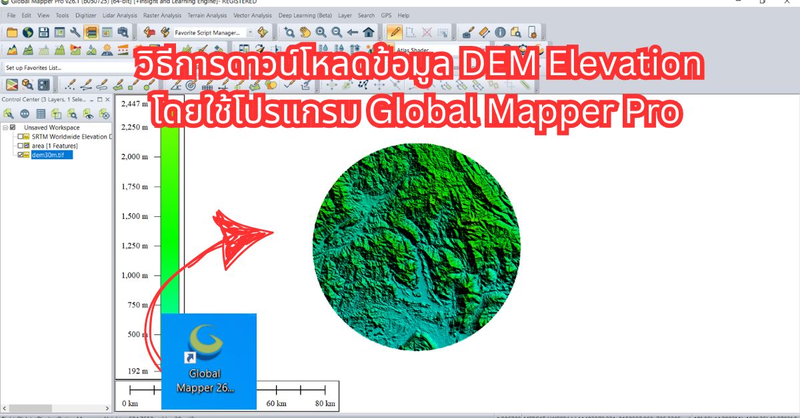Uncheck the dem30m.tif layer checkbox
Viewport: 800px width, 418px height.
point(20,155)
